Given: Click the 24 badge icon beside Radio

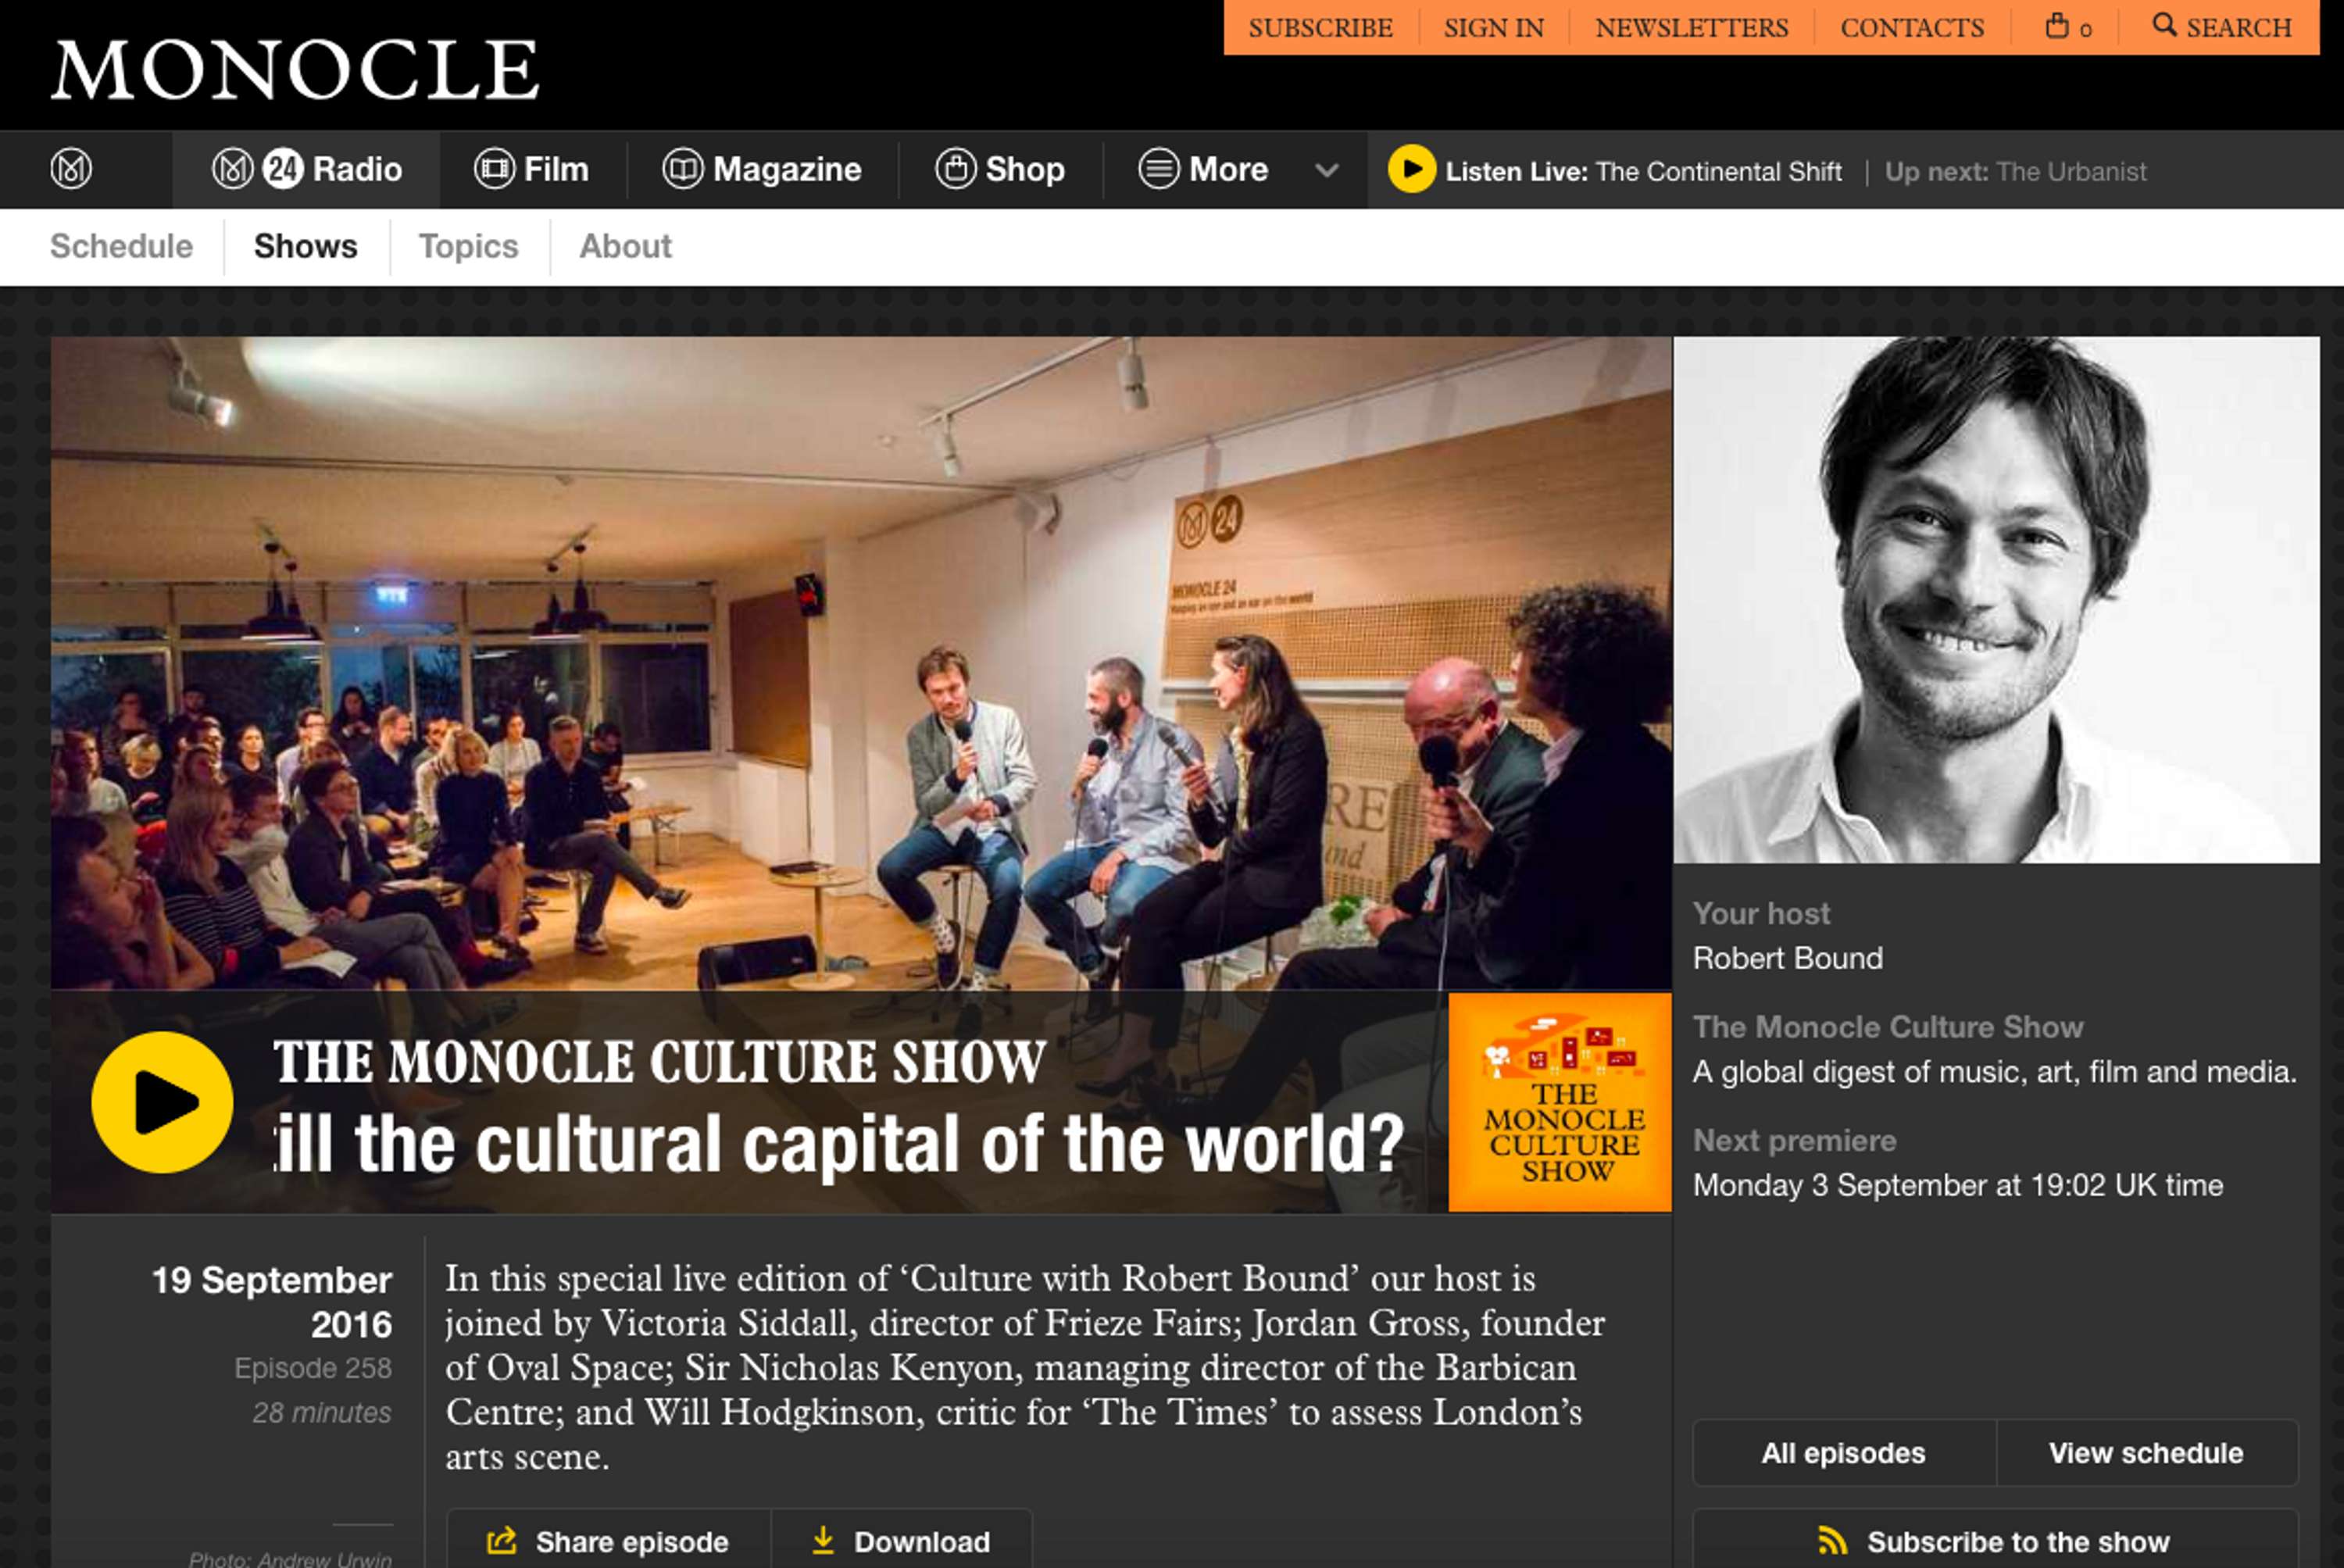Looking at the screenshot, I should click(x=283, y=169).
